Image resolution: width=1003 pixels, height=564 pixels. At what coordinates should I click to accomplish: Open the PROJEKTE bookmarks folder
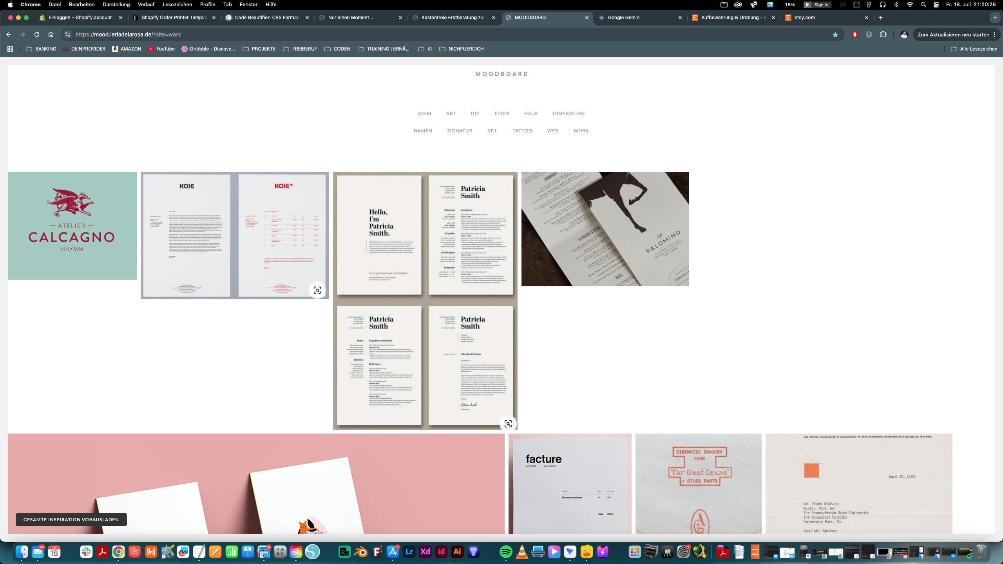coord(259,49)
